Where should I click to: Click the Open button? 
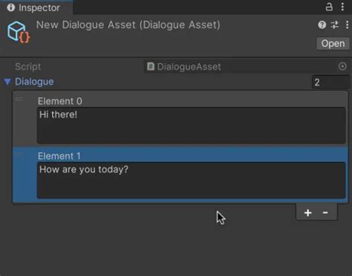coord(333,44)
